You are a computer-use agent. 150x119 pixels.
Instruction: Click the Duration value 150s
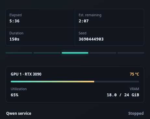14,39
